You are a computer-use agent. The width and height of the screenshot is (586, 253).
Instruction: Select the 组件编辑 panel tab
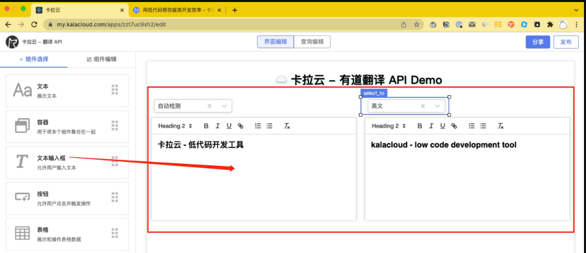[101, 59]
